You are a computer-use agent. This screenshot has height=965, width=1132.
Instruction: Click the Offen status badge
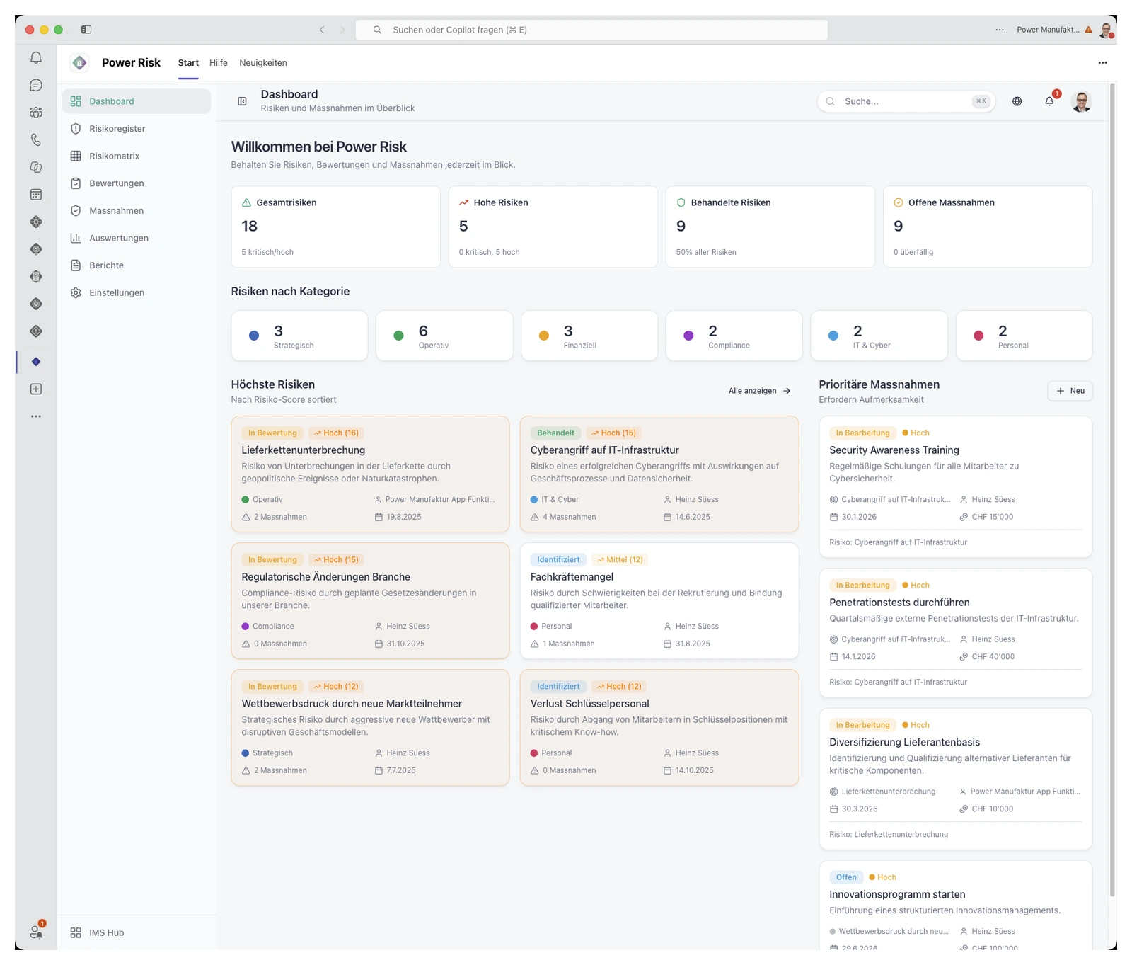[846, 877]
